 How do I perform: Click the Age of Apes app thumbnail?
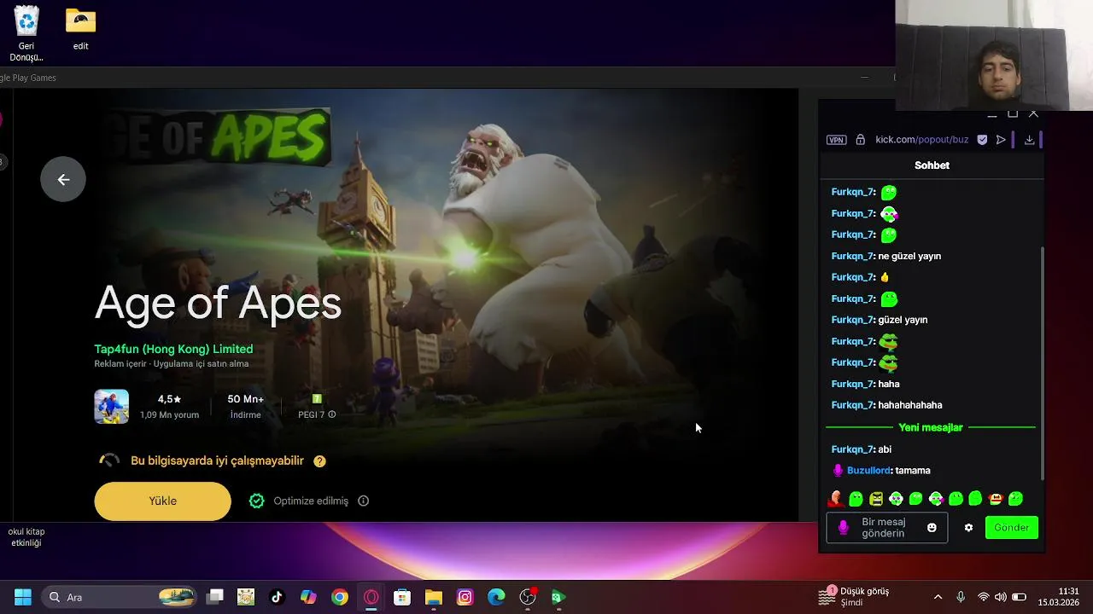pos(111,407)
